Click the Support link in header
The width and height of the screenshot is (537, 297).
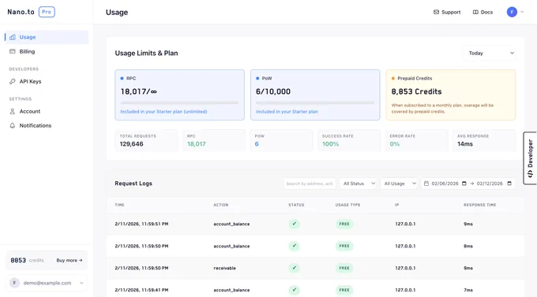point(447,12)
